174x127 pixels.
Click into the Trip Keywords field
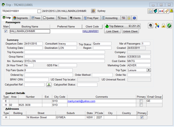coord(65,52)
